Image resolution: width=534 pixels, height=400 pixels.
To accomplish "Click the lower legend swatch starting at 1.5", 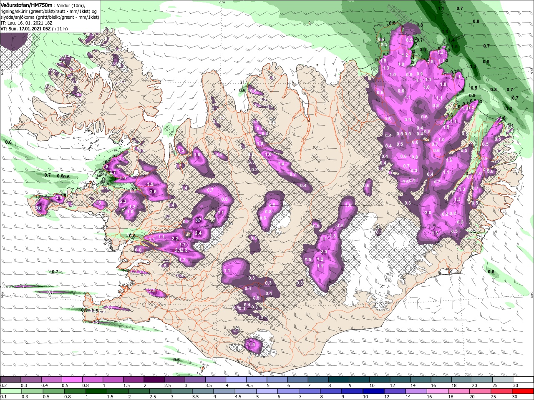I will pos(118,391).
